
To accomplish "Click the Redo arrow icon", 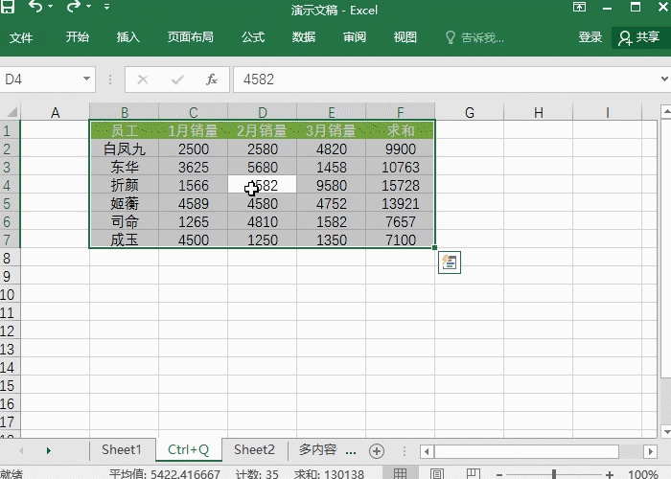I will [73, 7].
